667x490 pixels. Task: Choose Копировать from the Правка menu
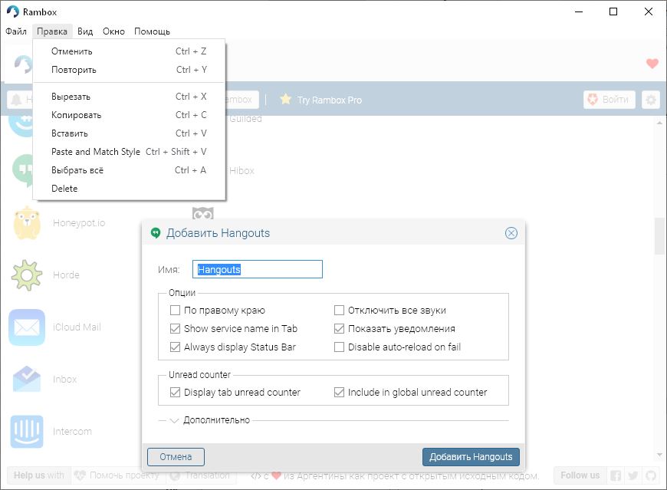pos(77,115)
